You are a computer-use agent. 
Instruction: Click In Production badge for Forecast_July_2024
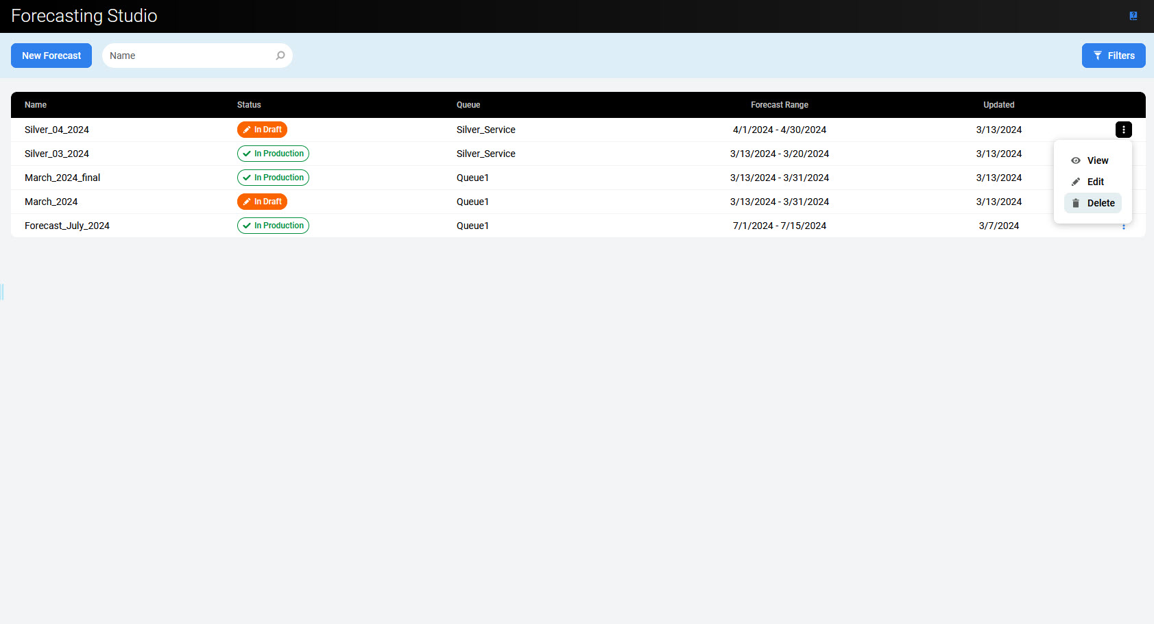[x=273, y=226]
